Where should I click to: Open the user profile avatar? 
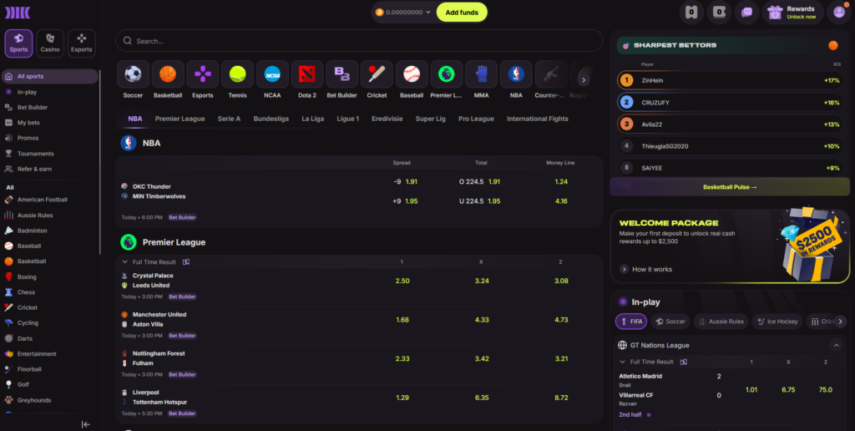click(839, 13)
